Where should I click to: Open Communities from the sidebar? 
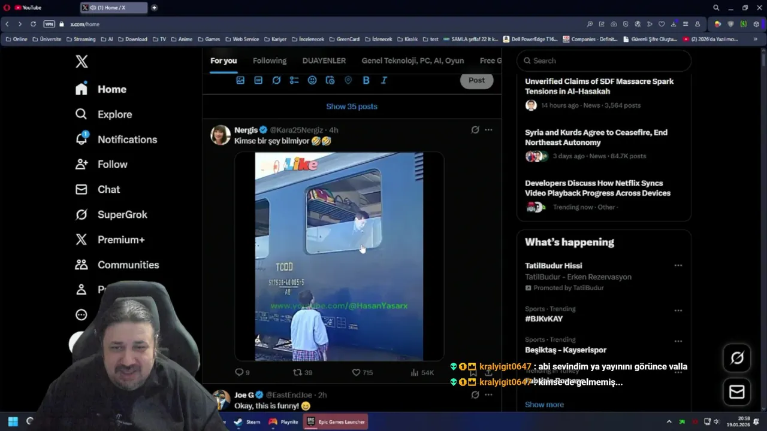click(x=117, y=265)
